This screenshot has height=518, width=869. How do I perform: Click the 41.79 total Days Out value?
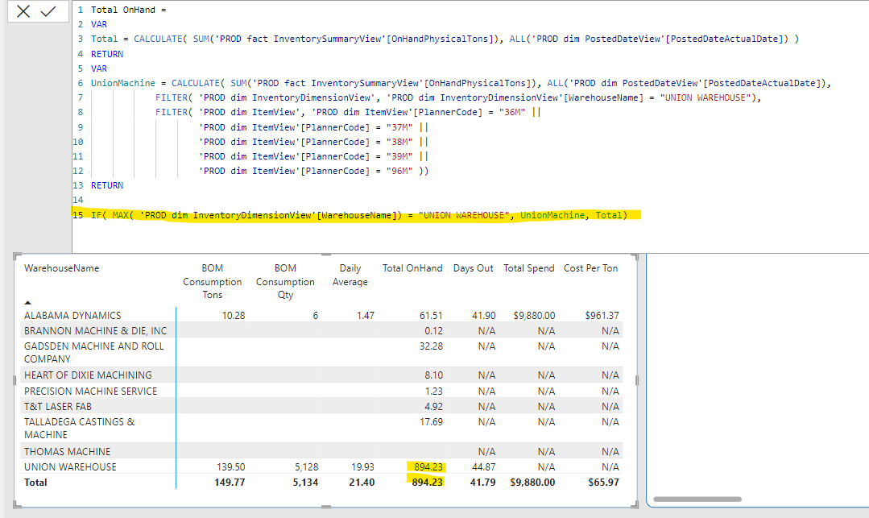pos(482,483)
